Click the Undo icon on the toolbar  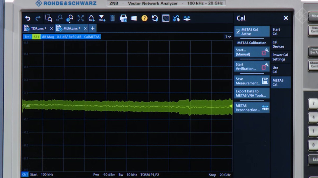tap(28, 18)
